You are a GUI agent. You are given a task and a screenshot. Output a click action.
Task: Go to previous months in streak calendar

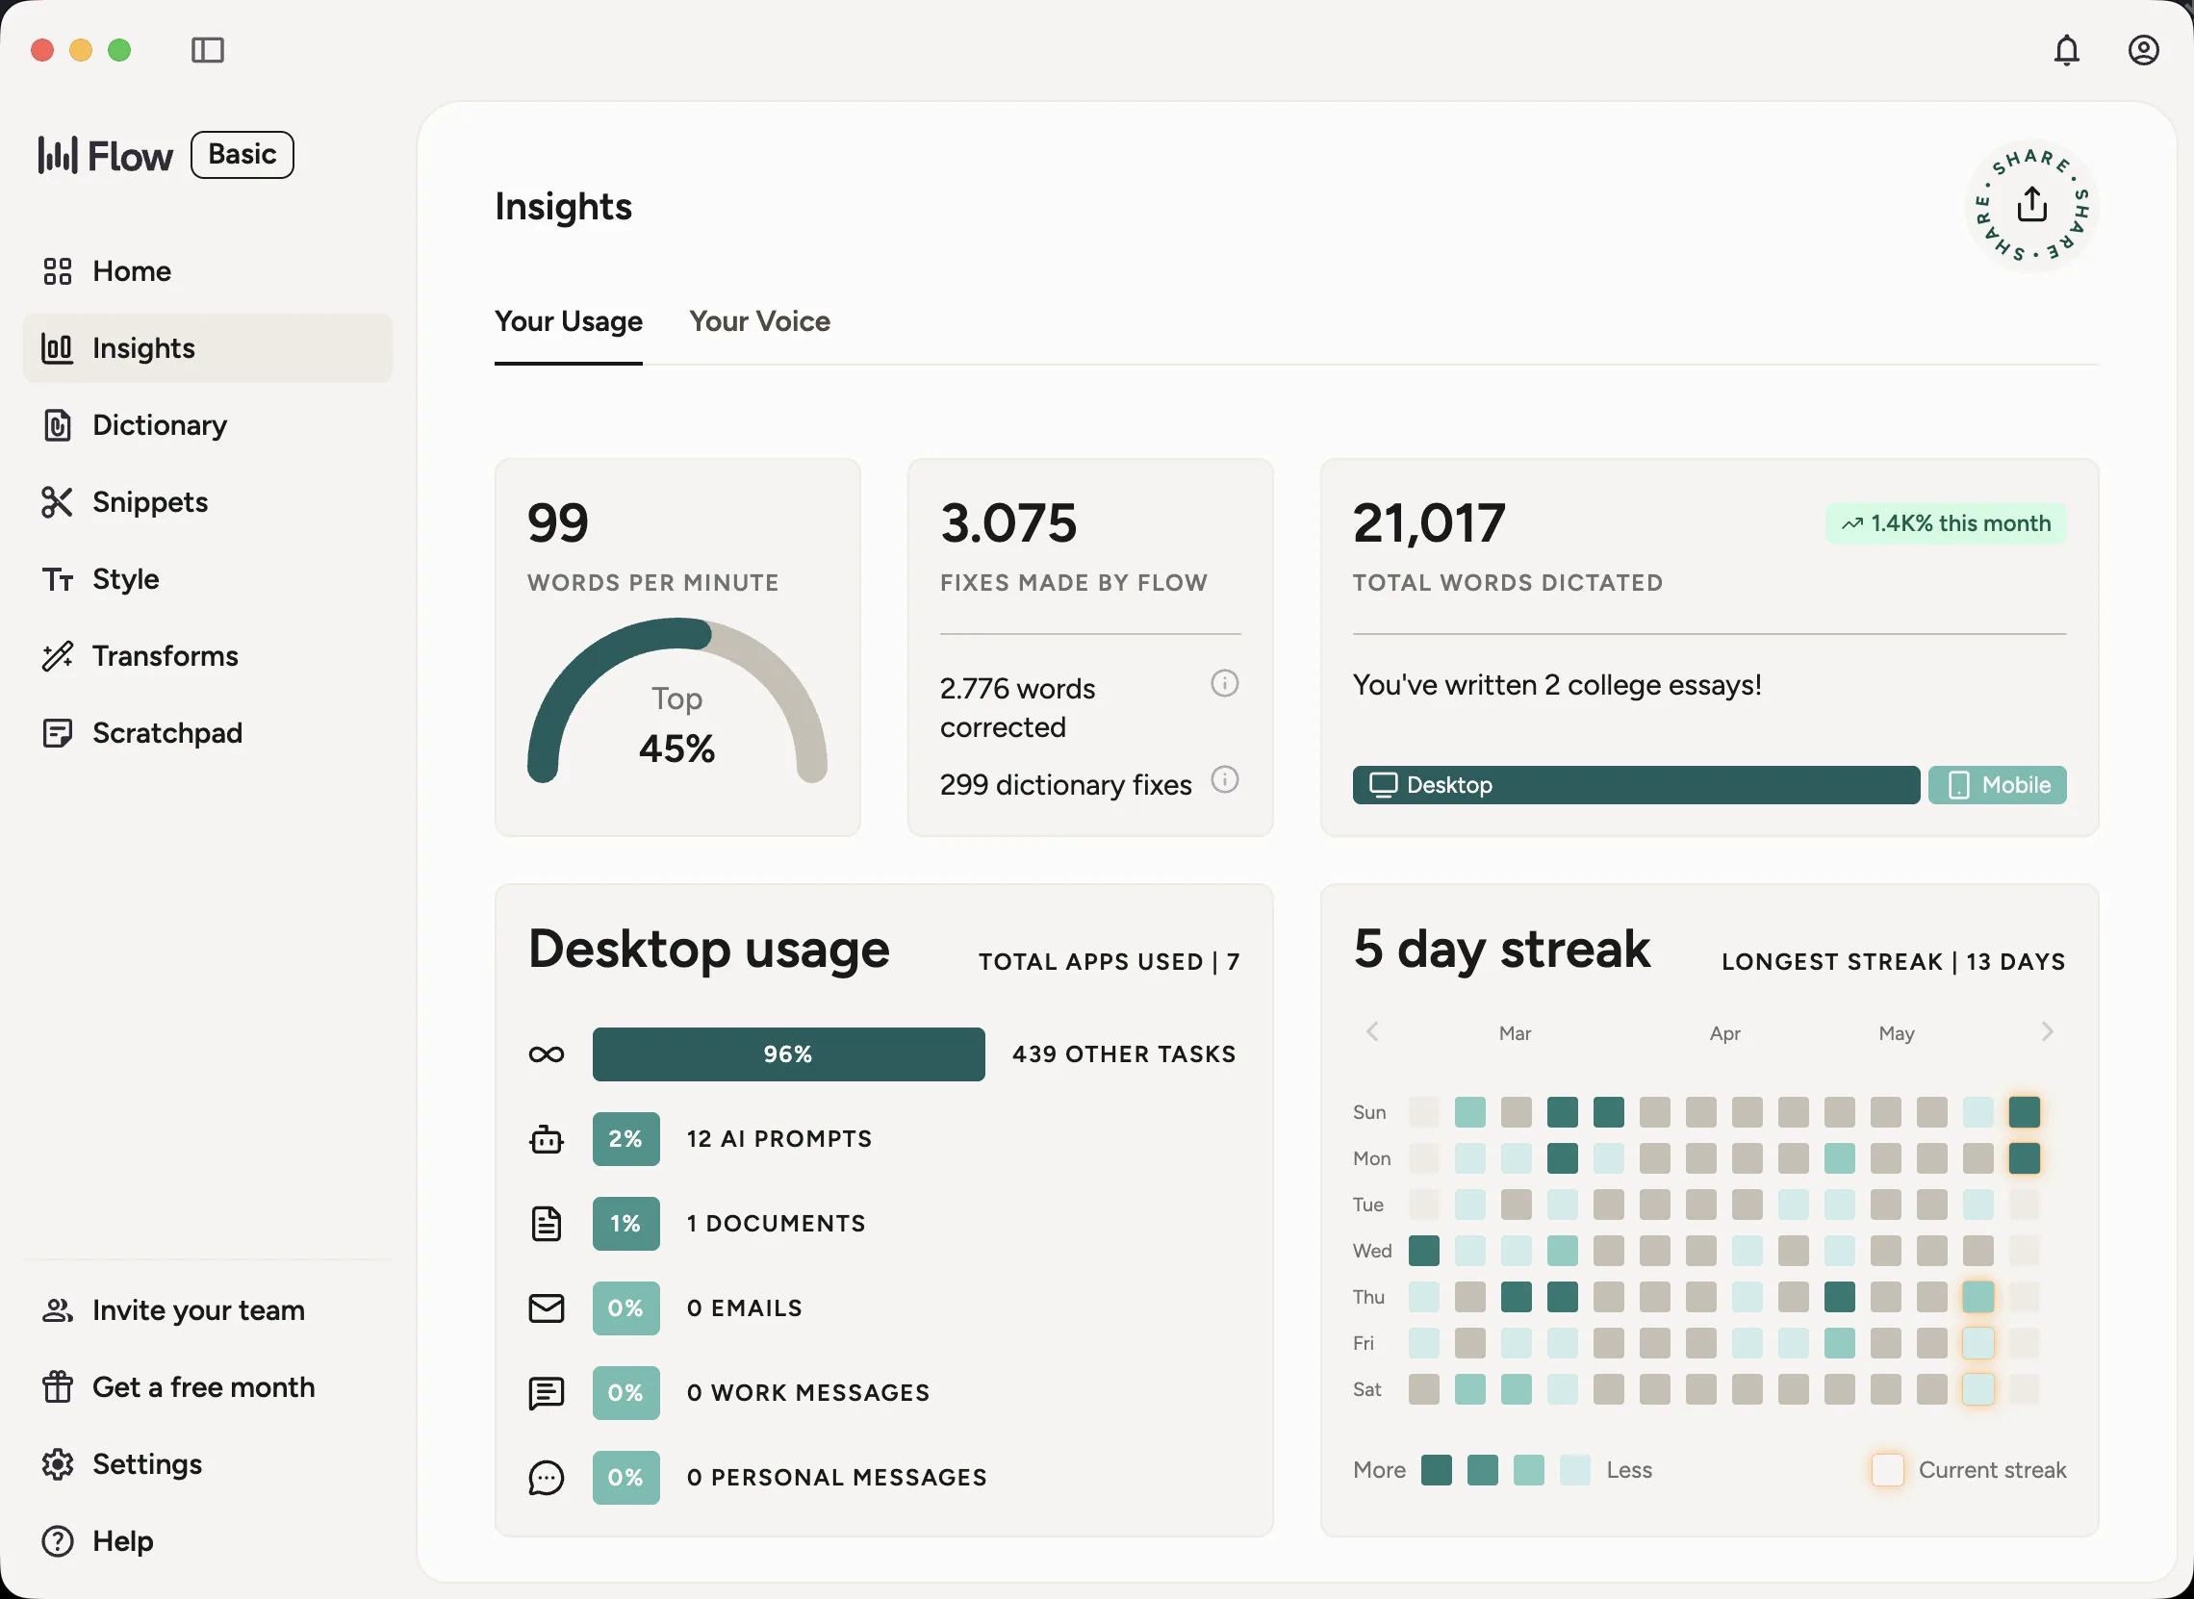tap(1371, 1031)
